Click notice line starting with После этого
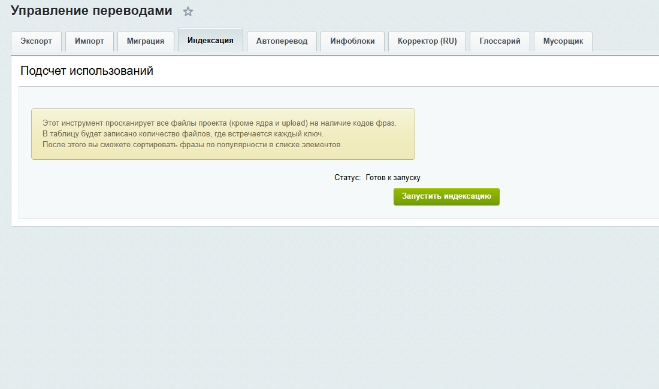Screen dimensions: 659x389 [x=192, y=145]
